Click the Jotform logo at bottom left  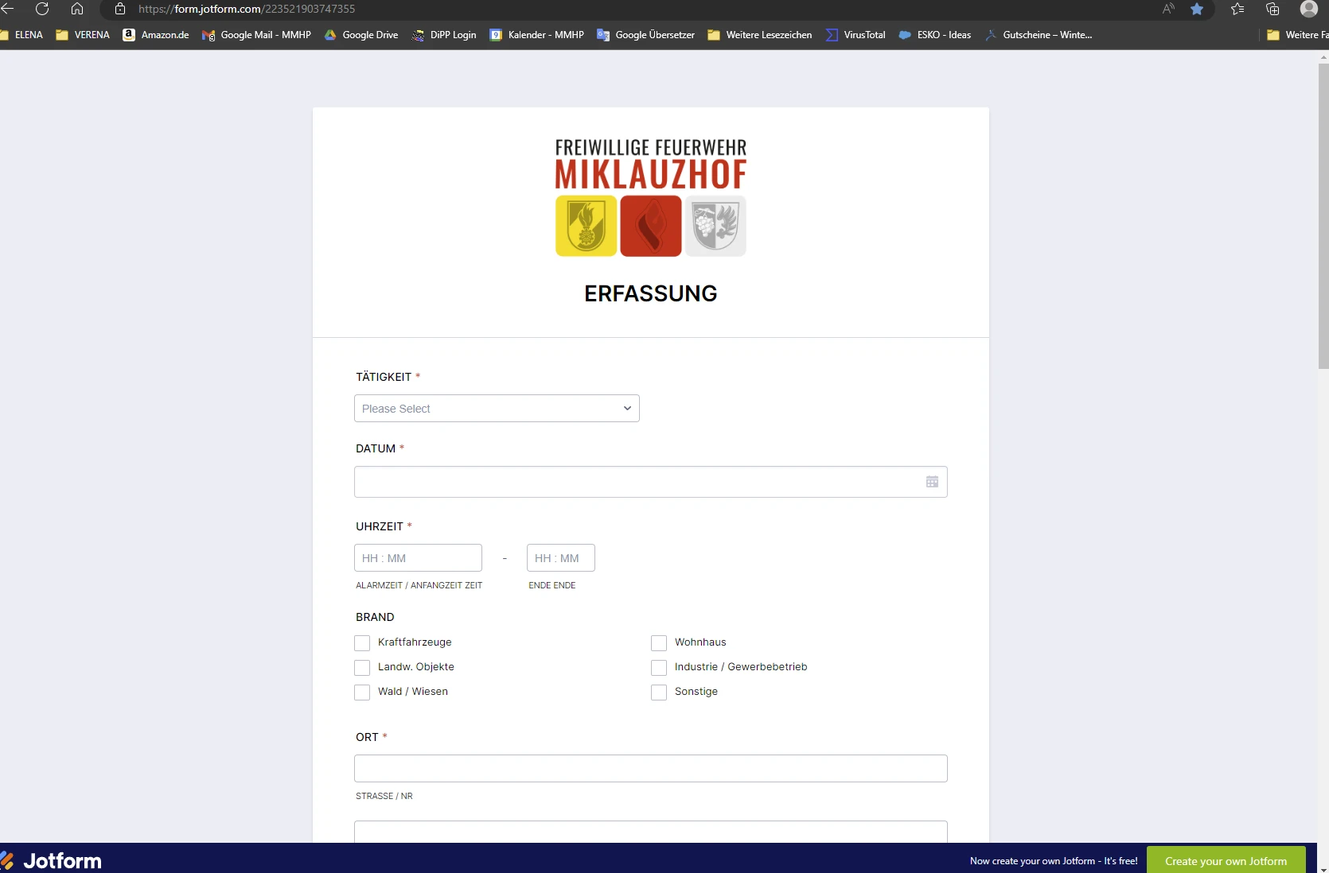coord(52,859)
